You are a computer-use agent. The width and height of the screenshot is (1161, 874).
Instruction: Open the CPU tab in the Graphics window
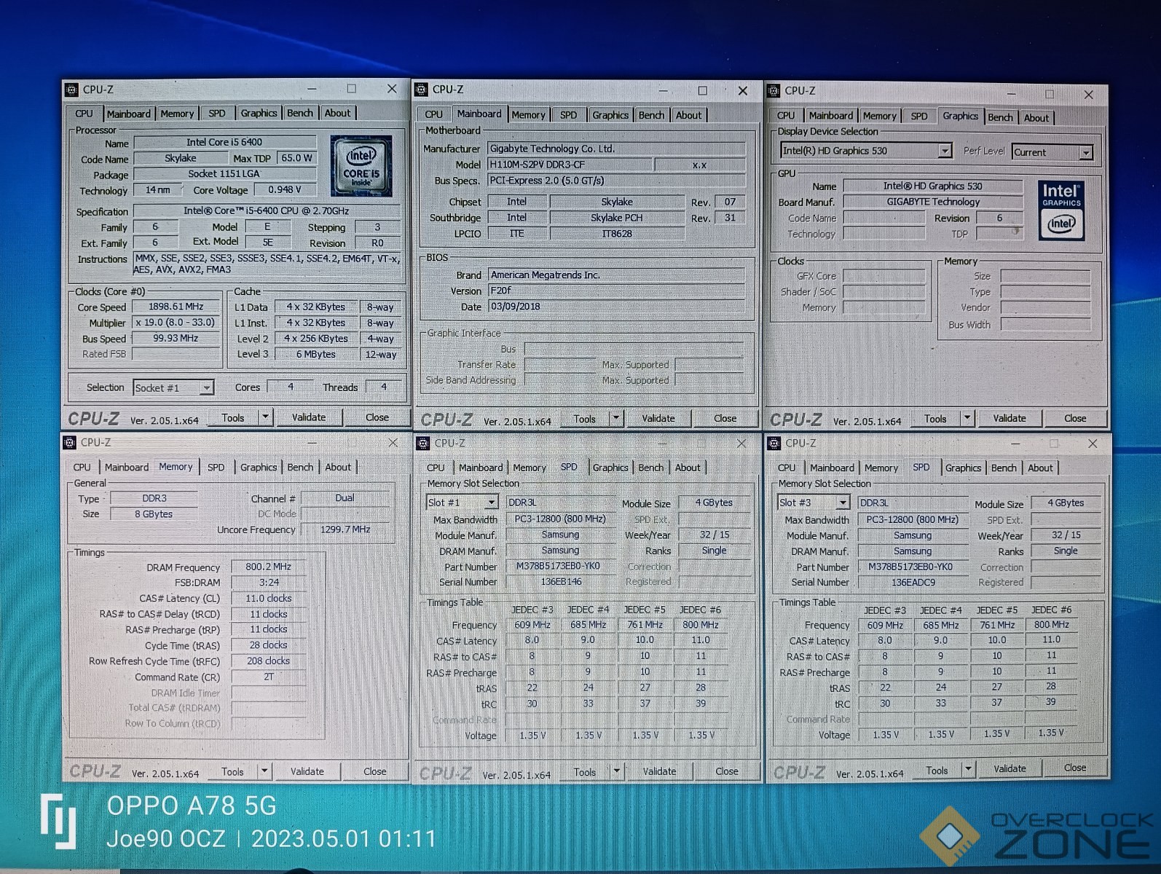pyautogui.click(x=786, y=116)
